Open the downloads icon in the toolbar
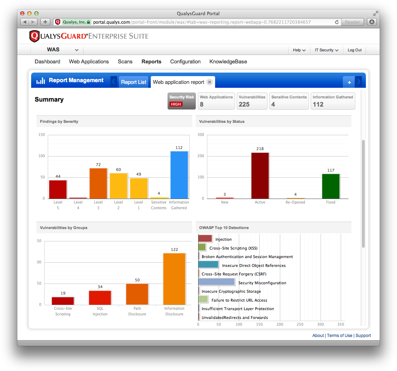The width and height of the screenshot is (397, 371). tap(372, 22)
